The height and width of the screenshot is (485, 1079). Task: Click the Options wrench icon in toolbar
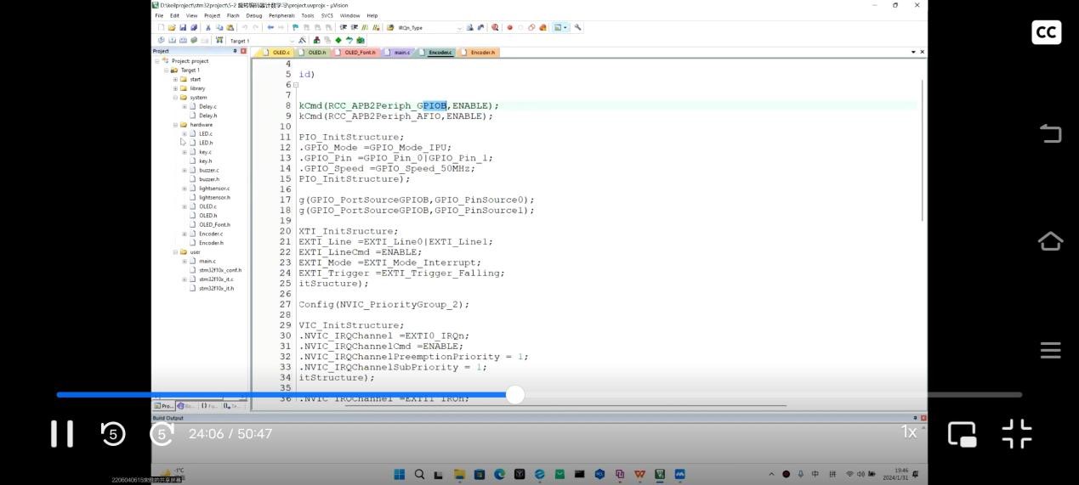coord(578,27)
